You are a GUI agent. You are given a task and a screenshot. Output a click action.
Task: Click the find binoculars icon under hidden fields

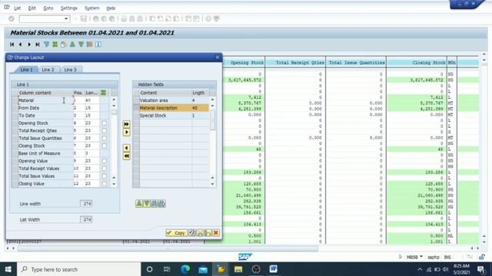pyautogui.click(x=154, y=204)
